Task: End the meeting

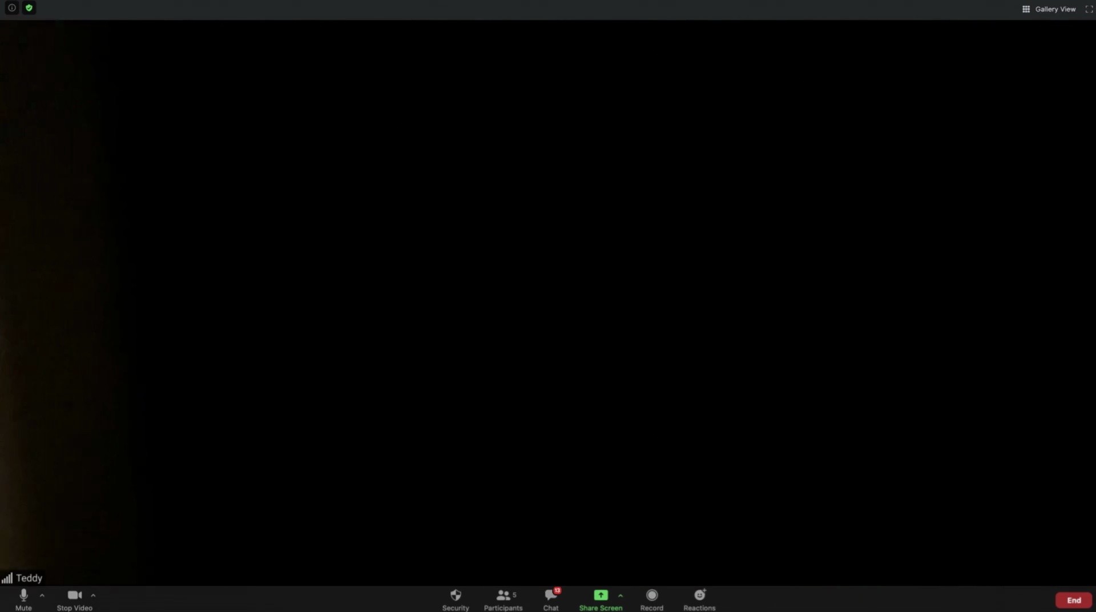Action: click(x=1074, y=600)
